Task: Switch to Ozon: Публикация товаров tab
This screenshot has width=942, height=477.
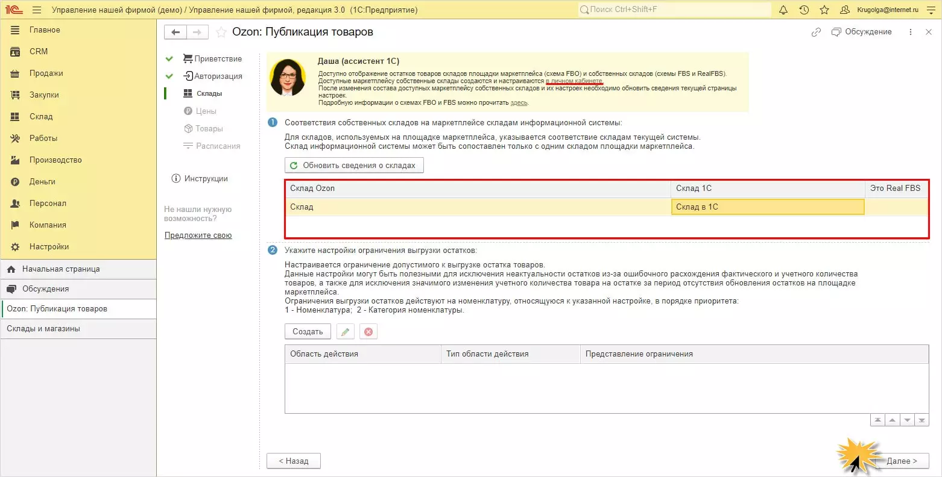Action: pos(78,309)
